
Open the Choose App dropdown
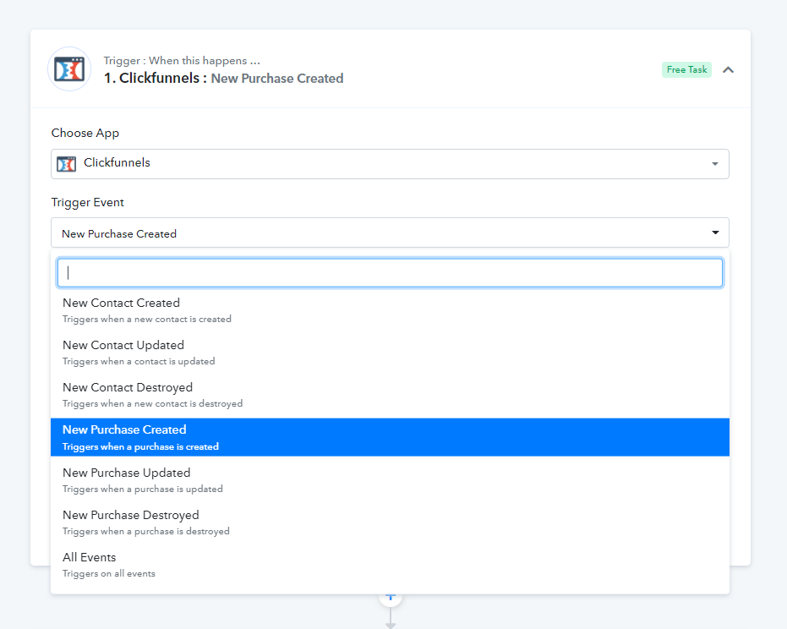point(390,164)
